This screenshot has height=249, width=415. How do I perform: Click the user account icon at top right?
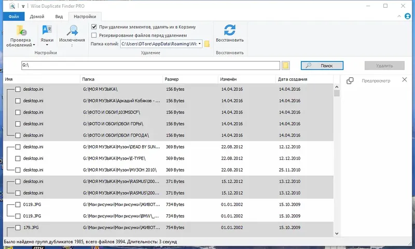coord(408,17)
